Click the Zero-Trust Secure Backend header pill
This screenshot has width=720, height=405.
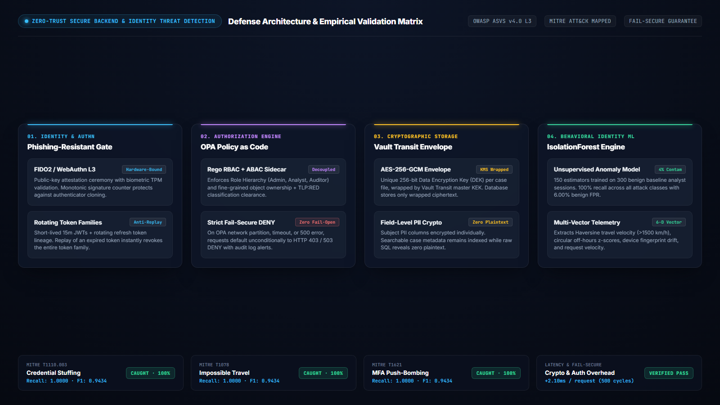(120, 21)
